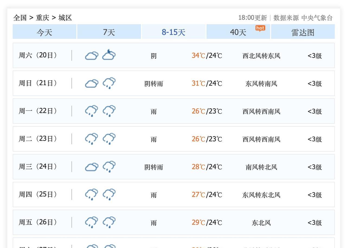This screenshot has height=248, width=347.
Task: Click the overcast cloud icon for Sunday 21st
Action: tap(92, 83)
